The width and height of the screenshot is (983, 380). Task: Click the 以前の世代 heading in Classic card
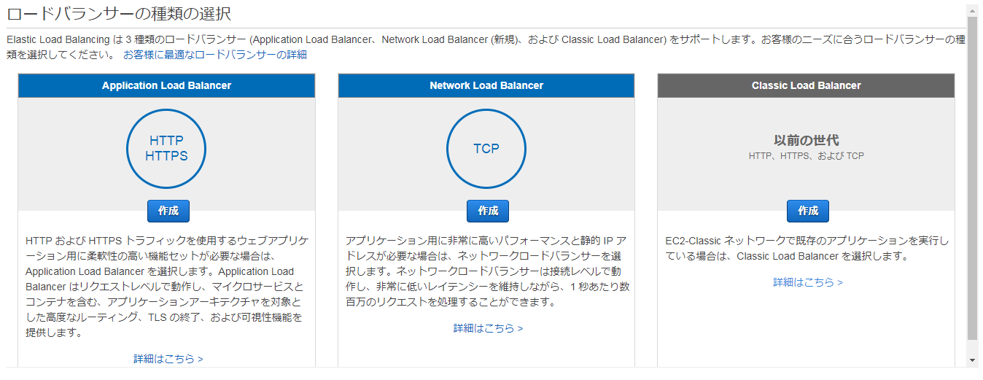click(x=806, y=140)
